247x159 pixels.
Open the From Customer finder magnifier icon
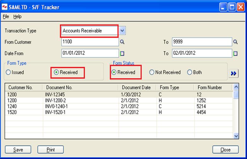tap(122, 42)
